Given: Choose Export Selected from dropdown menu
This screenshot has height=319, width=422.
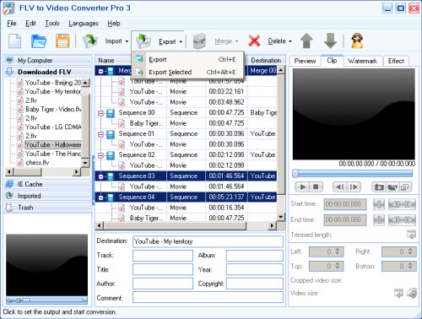Looking at the screenshot, I should click(x=187, y=73).
